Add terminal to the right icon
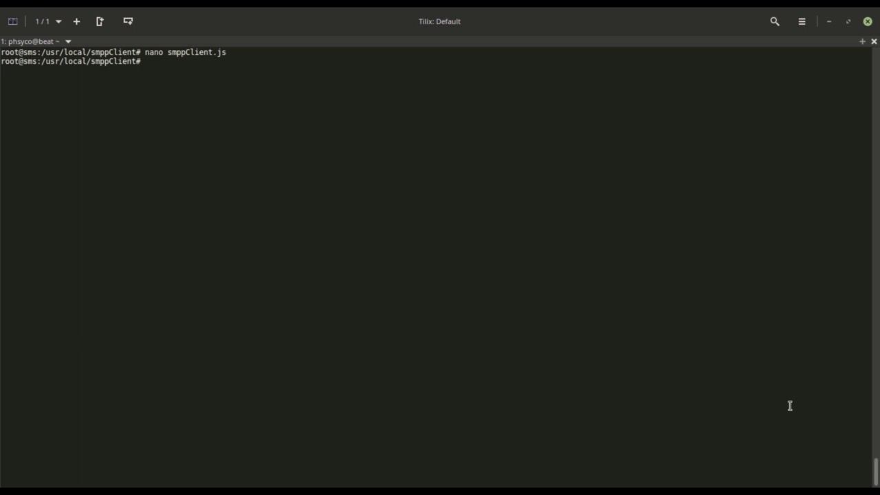This screenshot has width=880, height=495. [x=100, y=21]
